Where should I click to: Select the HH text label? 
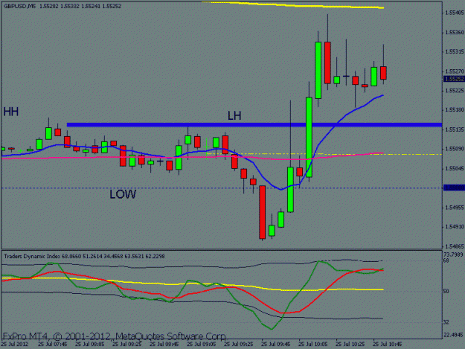11,112
